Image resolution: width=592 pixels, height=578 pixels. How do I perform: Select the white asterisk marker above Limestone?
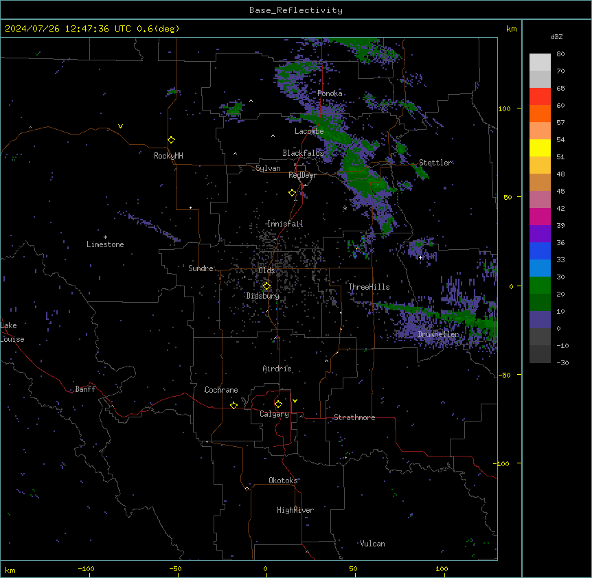(x=105, y=238)
